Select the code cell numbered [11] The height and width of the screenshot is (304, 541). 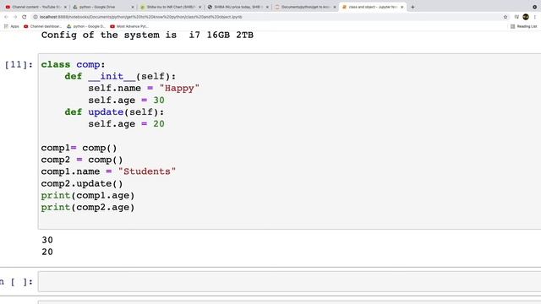(x=289, y=141)
